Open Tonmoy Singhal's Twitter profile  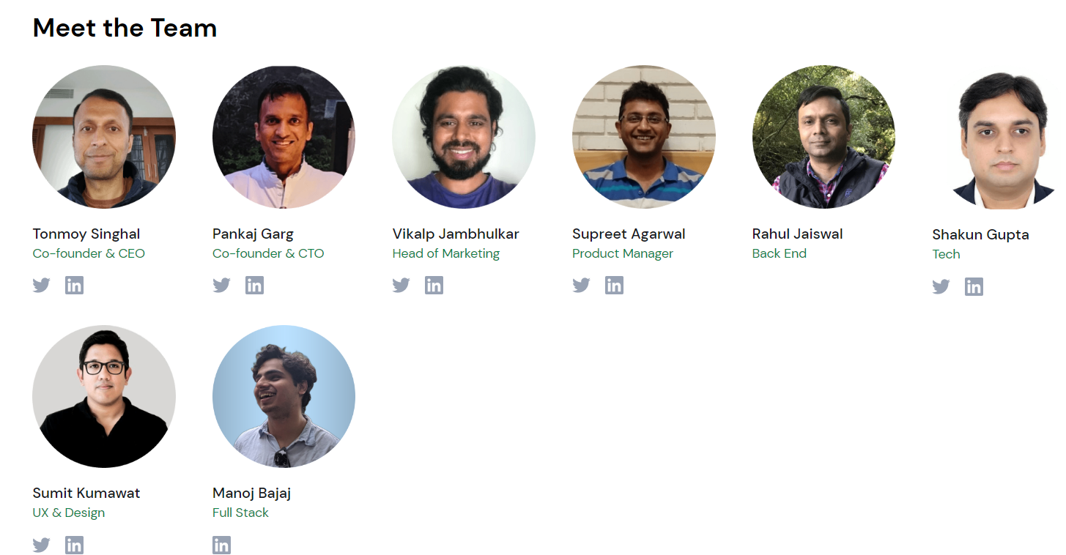[42, 285]
